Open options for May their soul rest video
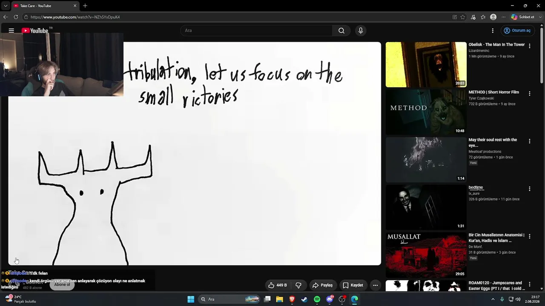This screenshot has width=545, height=306. pos(530,141)
